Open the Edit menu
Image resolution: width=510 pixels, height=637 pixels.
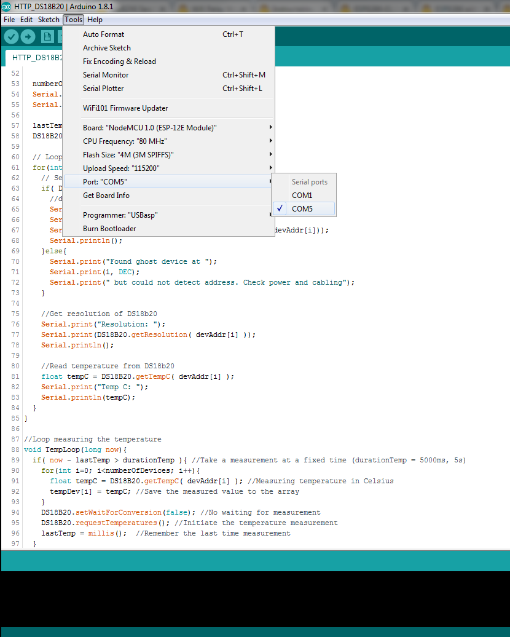coord(26,20)
